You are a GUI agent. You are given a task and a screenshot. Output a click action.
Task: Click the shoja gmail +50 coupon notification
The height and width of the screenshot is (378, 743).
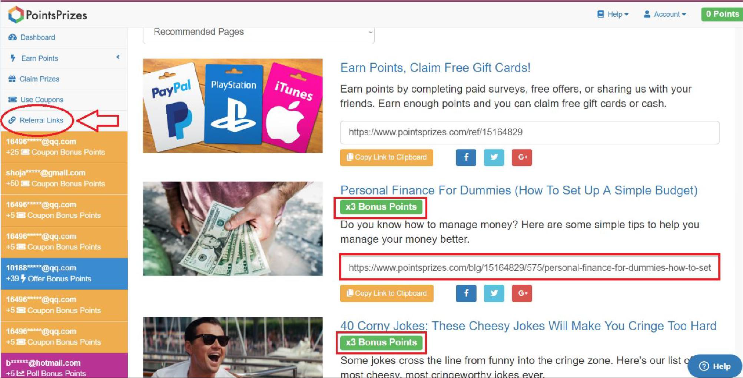[x=64, y=178]
